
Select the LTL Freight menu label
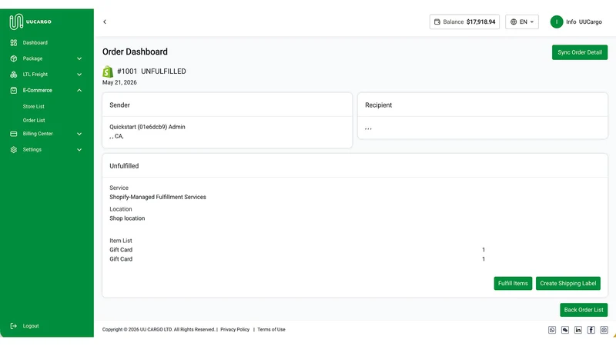coord(35,74)
